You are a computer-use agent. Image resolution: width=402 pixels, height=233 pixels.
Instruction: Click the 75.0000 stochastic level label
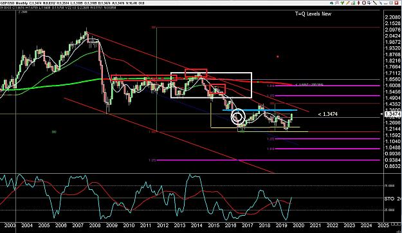[x=389, y=185]
